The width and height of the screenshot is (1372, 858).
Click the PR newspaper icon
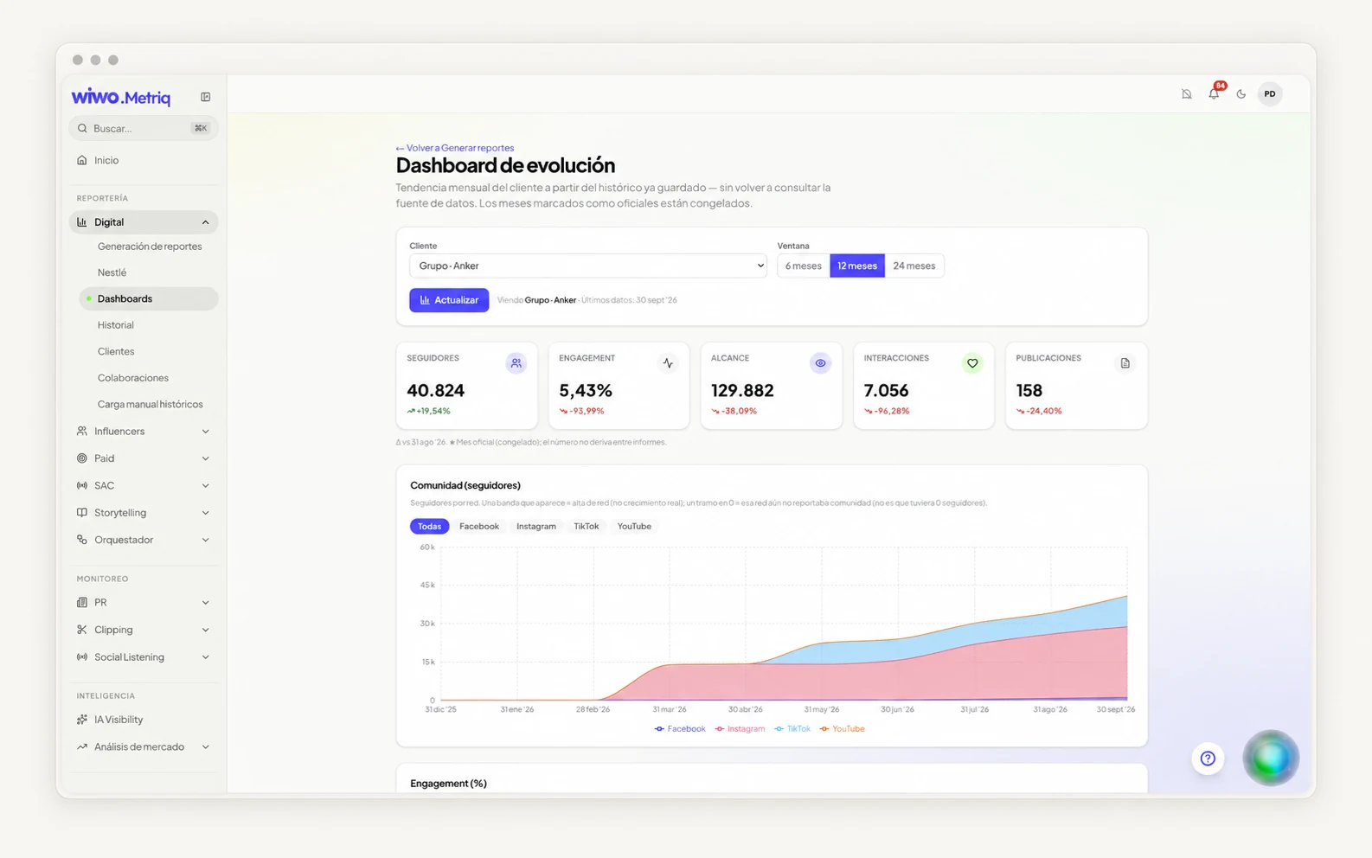click(x=82, y=602)
